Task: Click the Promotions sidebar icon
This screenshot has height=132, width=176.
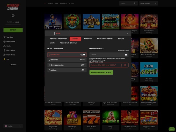Action: pyautogui.click(x=4, y=55)
